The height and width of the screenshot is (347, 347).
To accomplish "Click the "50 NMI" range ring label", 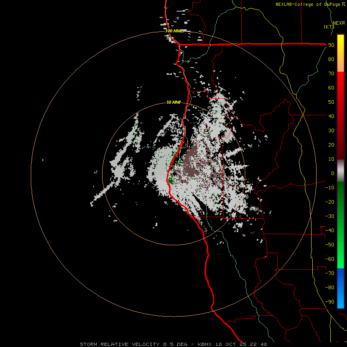I will (173, 102).
